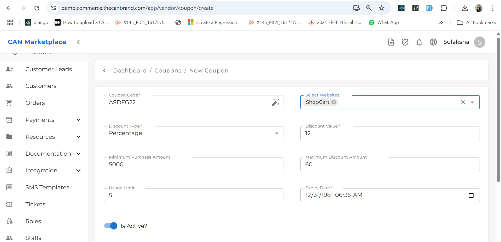Click the Minimum Purchase Amount field
501x242 pixels.
point(193,165)
